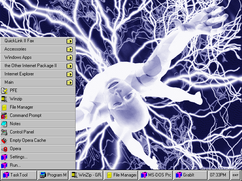The height and width of the screenshot is (181, 242).
Task: Expand the Windows Apps submenu arrow
Action: (70, 58)
